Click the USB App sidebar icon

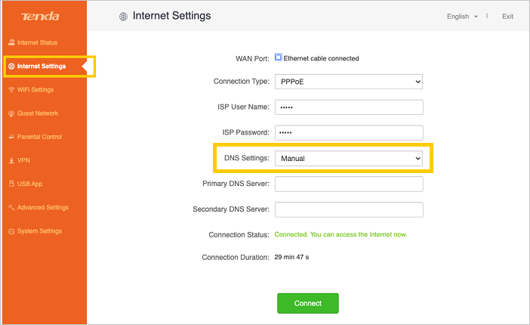coord(11,184)
